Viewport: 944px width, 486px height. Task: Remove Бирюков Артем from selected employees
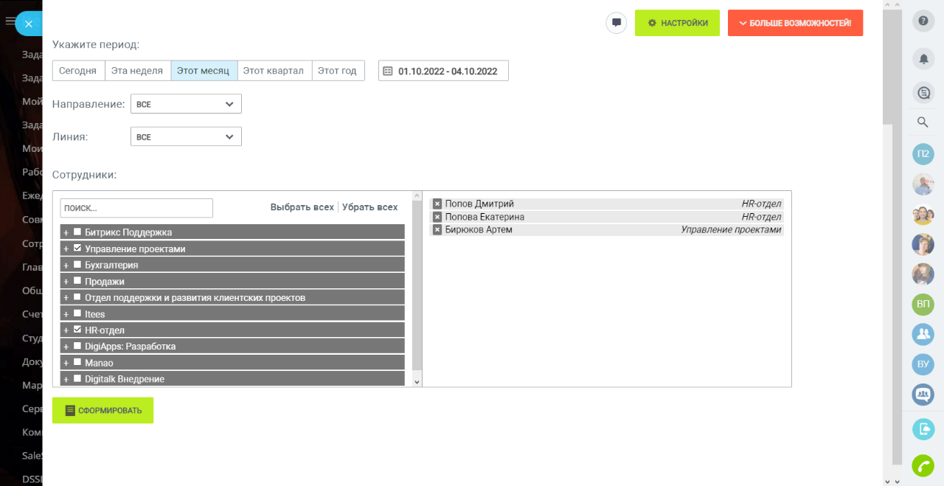(437, 229)
